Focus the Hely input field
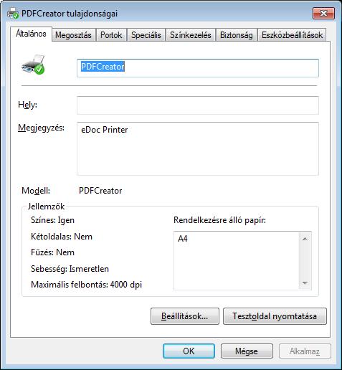Viewport: 342px width, 370px height. coord(198,105)
